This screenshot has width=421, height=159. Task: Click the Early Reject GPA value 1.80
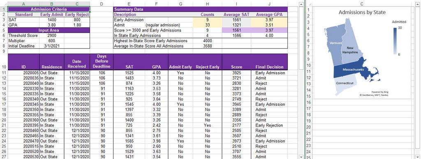pyautogui.click(x=77, y=25)
